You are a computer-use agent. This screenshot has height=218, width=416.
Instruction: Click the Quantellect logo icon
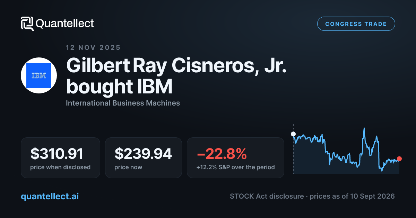pos(27,24)
